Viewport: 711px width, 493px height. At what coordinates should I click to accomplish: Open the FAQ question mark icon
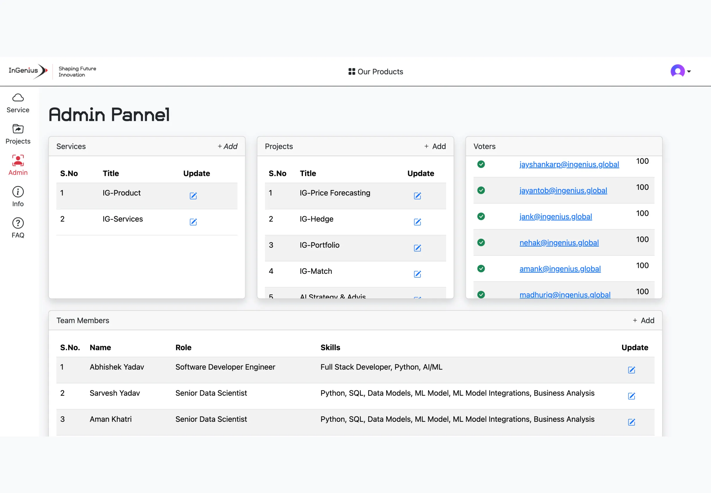pyautogui.click(x=18, y=223)
